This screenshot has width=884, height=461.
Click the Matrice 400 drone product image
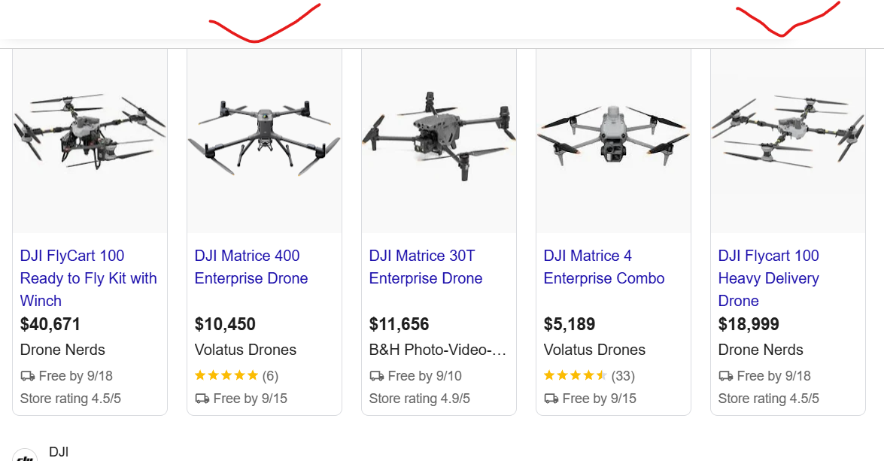click(264, 141)
